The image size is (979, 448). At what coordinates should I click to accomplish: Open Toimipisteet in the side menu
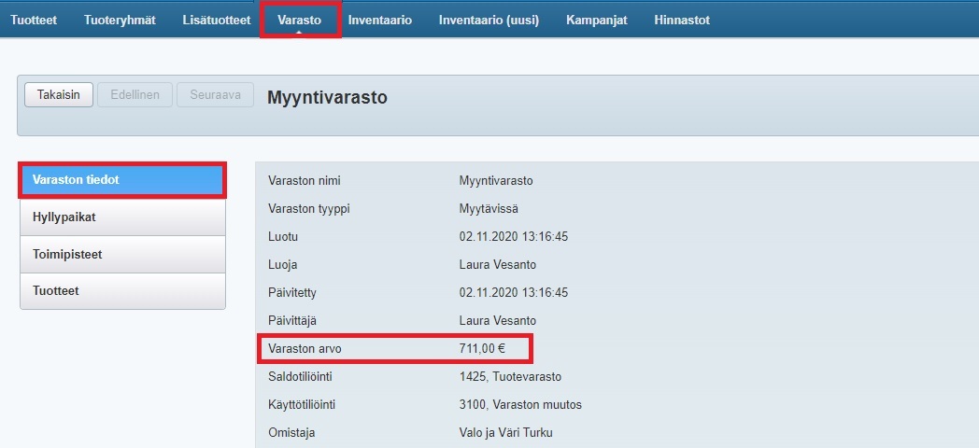click(122, 254)
